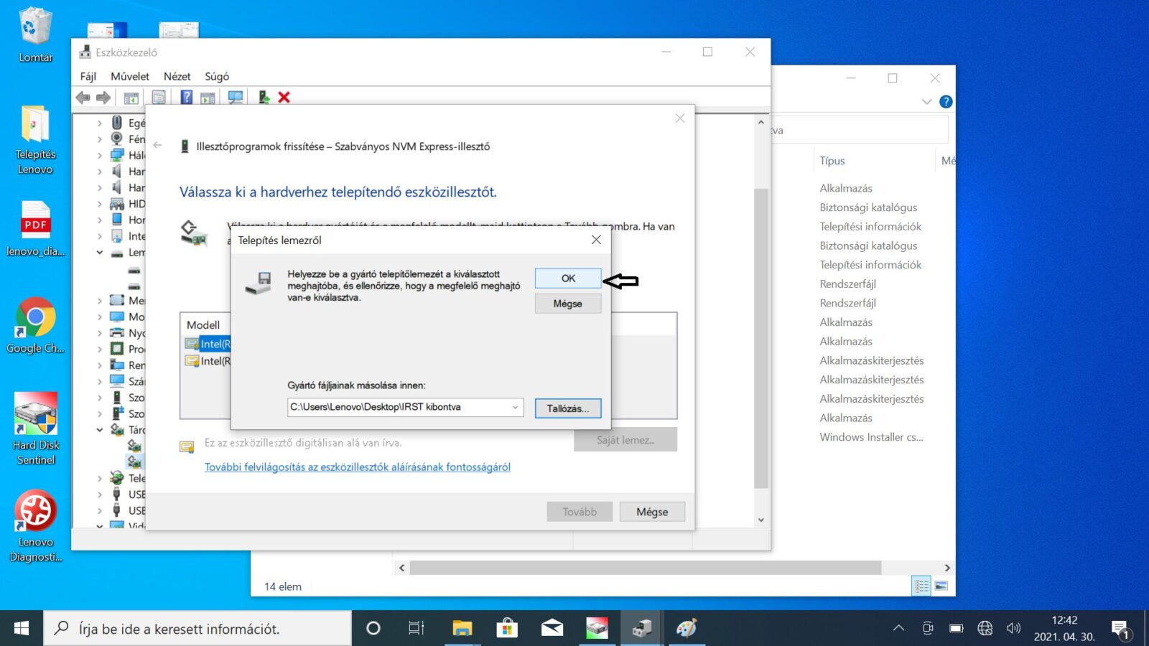
Task: Click the update driver toolbar icon
Action: [x=264, y=98]
